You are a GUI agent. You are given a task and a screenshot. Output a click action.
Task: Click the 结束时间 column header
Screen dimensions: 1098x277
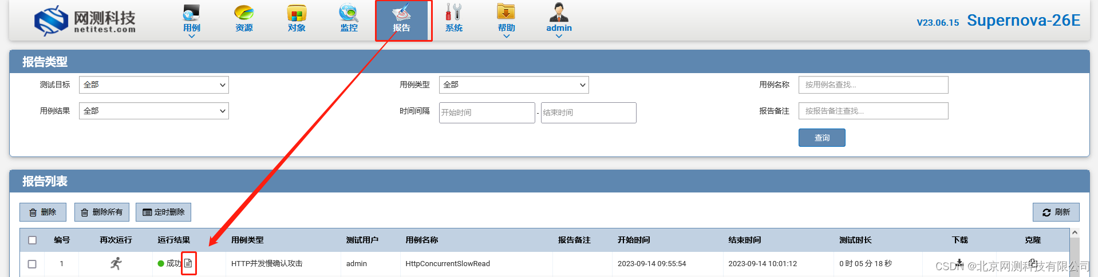pyautogui.click(x=745, y=240)
